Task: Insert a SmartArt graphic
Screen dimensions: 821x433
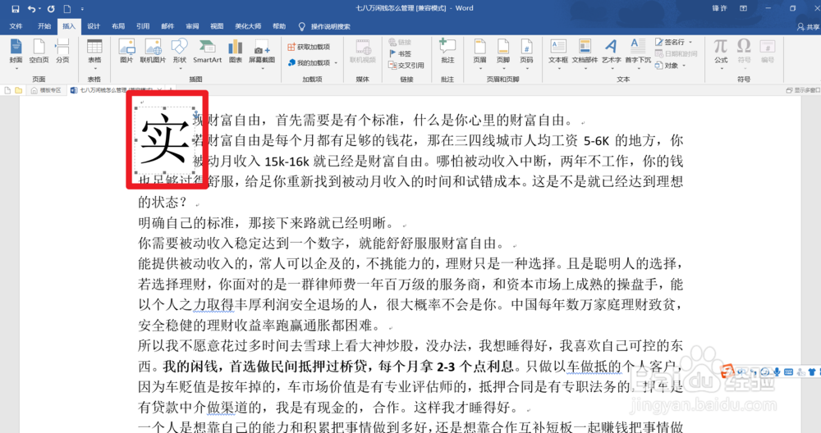Action: tap(208, 51)
